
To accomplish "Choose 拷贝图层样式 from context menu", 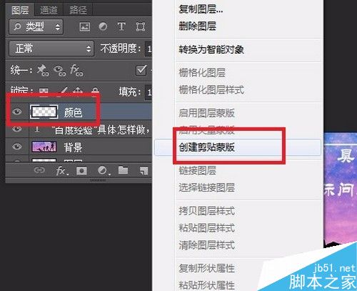I will [206, 211].
